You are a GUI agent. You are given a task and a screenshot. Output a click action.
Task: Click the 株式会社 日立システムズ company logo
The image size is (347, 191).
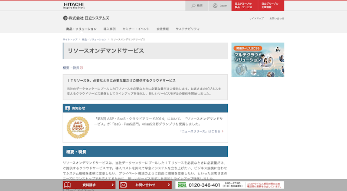[x=86, y=18]
